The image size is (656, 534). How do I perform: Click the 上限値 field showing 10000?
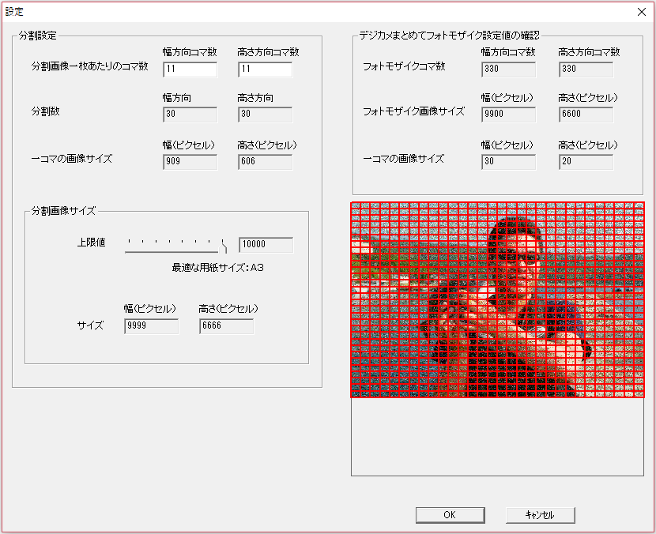pos(266,245)
